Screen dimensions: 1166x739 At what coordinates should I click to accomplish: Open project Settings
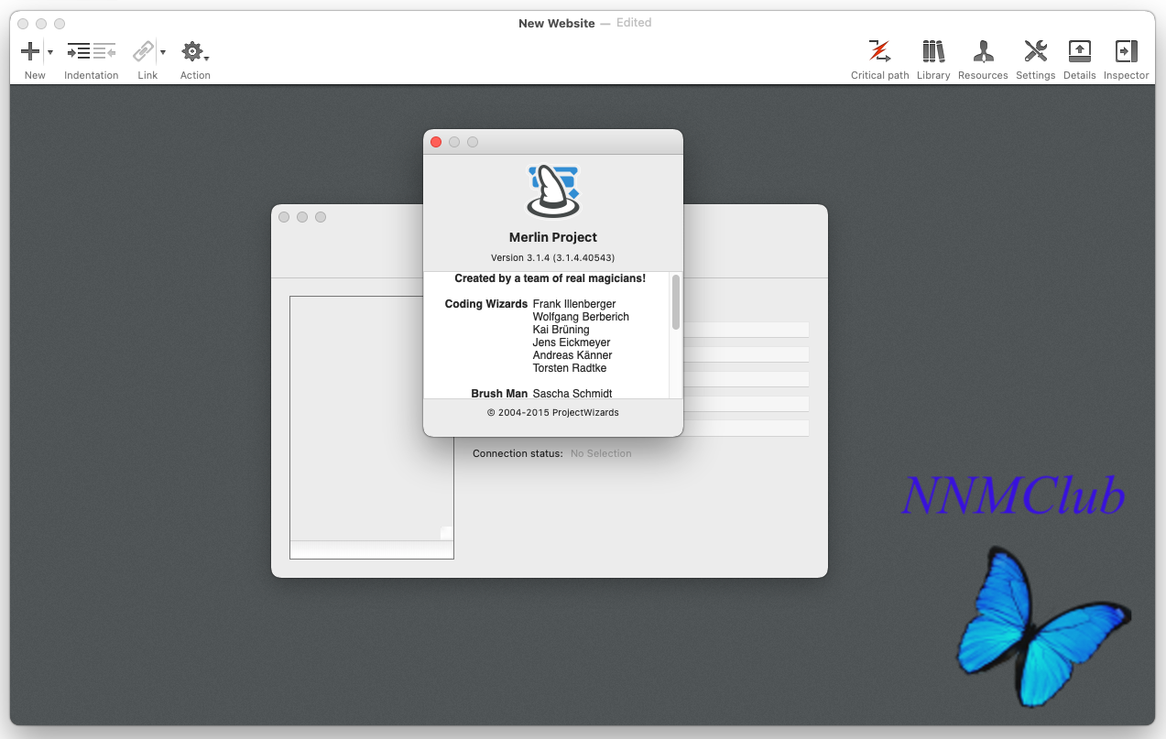pos(1035,51)
